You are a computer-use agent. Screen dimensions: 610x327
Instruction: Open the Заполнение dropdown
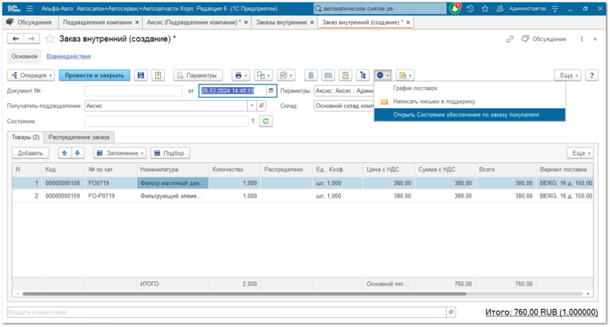(120, 153)
